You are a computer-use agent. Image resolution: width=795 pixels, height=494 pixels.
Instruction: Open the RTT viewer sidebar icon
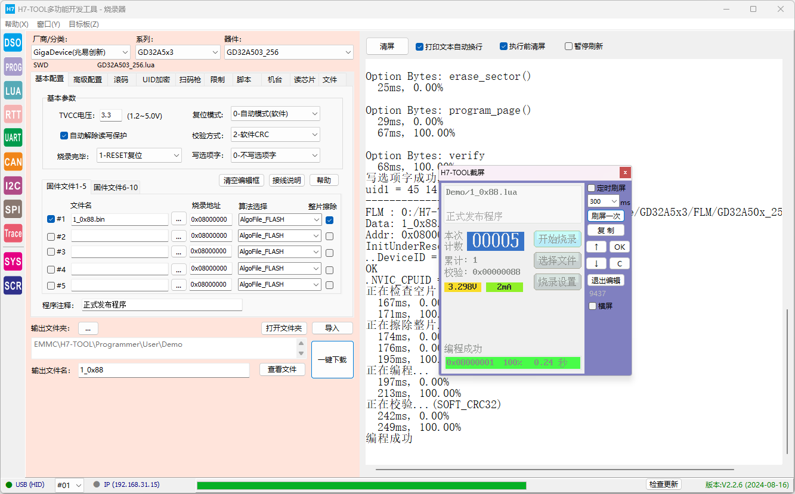coord(13,114)
